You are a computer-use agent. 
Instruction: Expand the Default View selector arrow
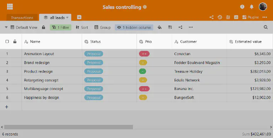pos(6,27)
